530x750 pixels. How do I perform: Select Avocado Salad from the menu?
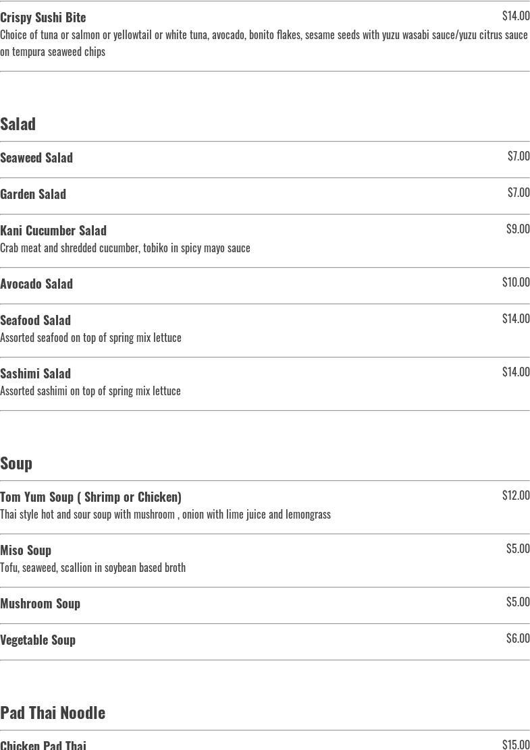[x=36, y=284]
